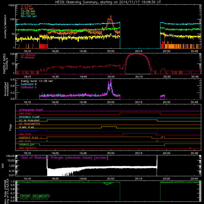Select the 6-12 keV legend label

click(27, 9)
